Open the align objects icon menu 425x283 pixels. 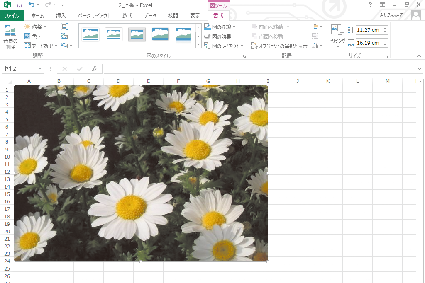point(317,27)
